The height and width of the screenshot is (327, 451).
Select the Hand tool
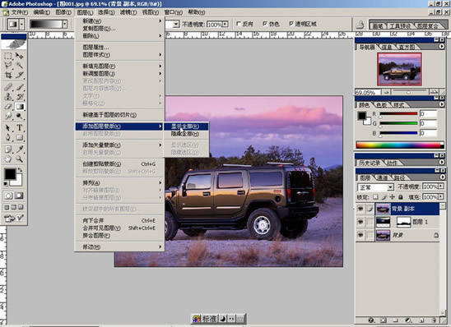coord(8,159)
